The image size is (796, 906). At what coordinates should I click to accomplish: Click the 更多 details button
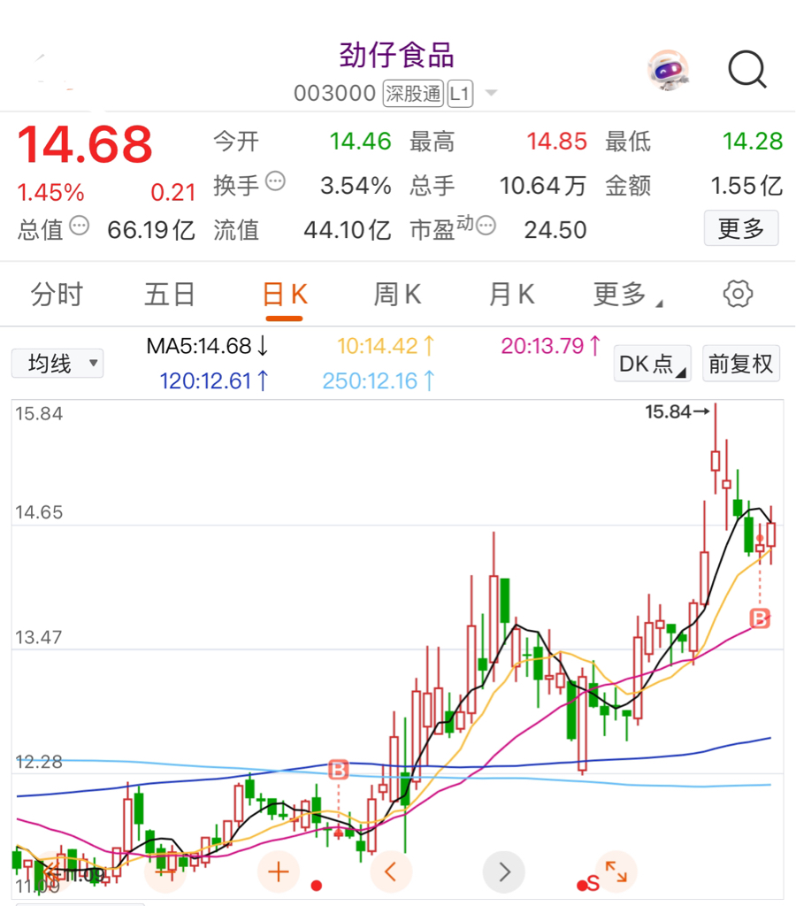pos(741,229)
